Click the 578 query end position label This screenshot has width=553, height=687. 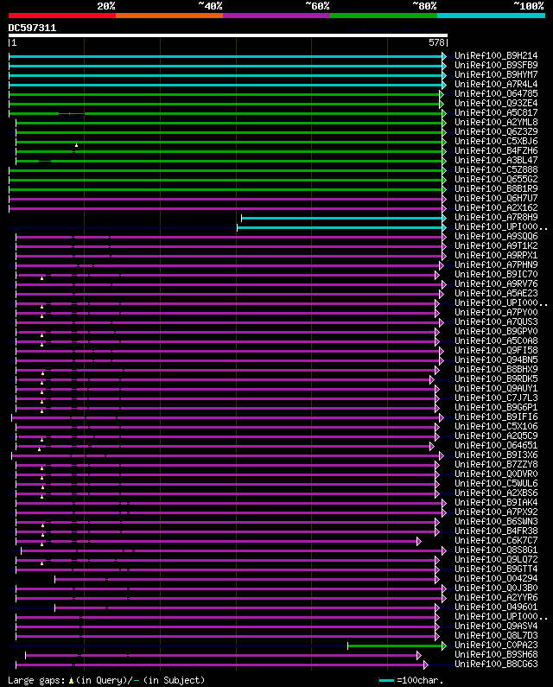coord(436,42)
